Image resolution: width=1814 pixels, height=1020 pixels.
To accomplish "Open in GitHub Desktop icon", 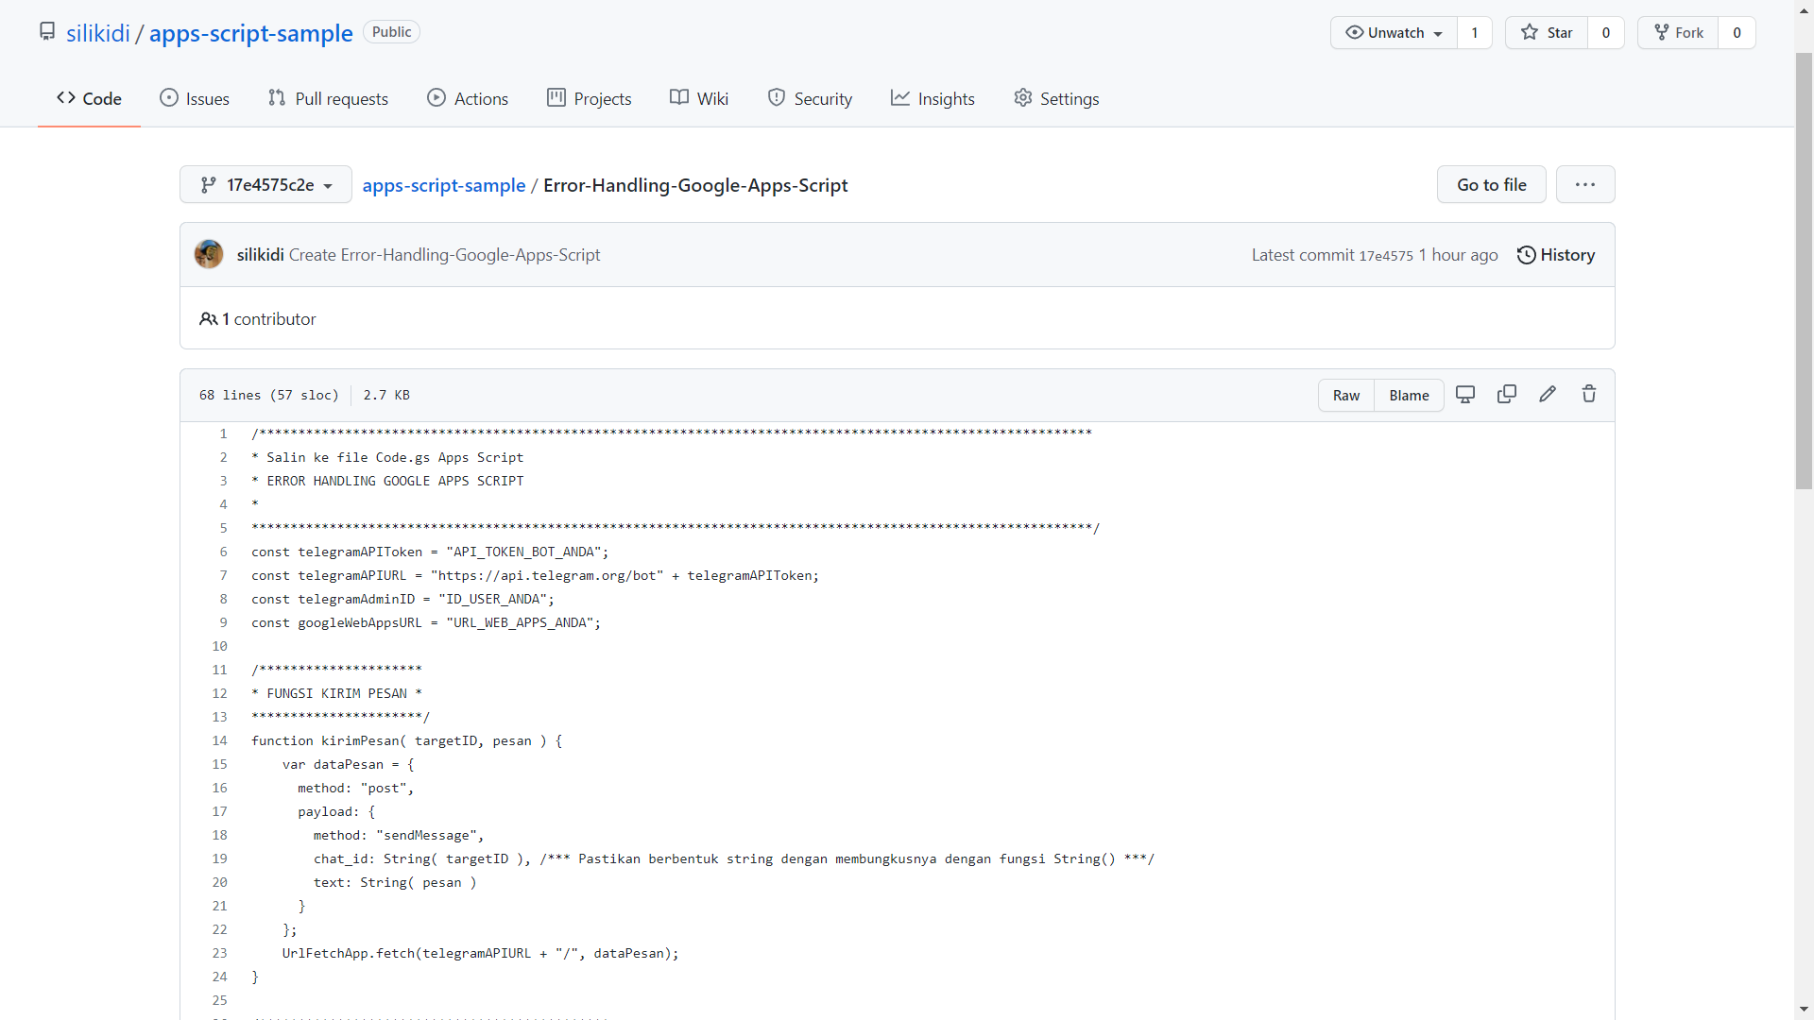I will coord(1465,395).
